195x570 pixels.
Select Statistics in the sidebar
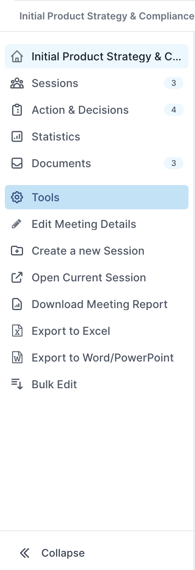(97, 137)
